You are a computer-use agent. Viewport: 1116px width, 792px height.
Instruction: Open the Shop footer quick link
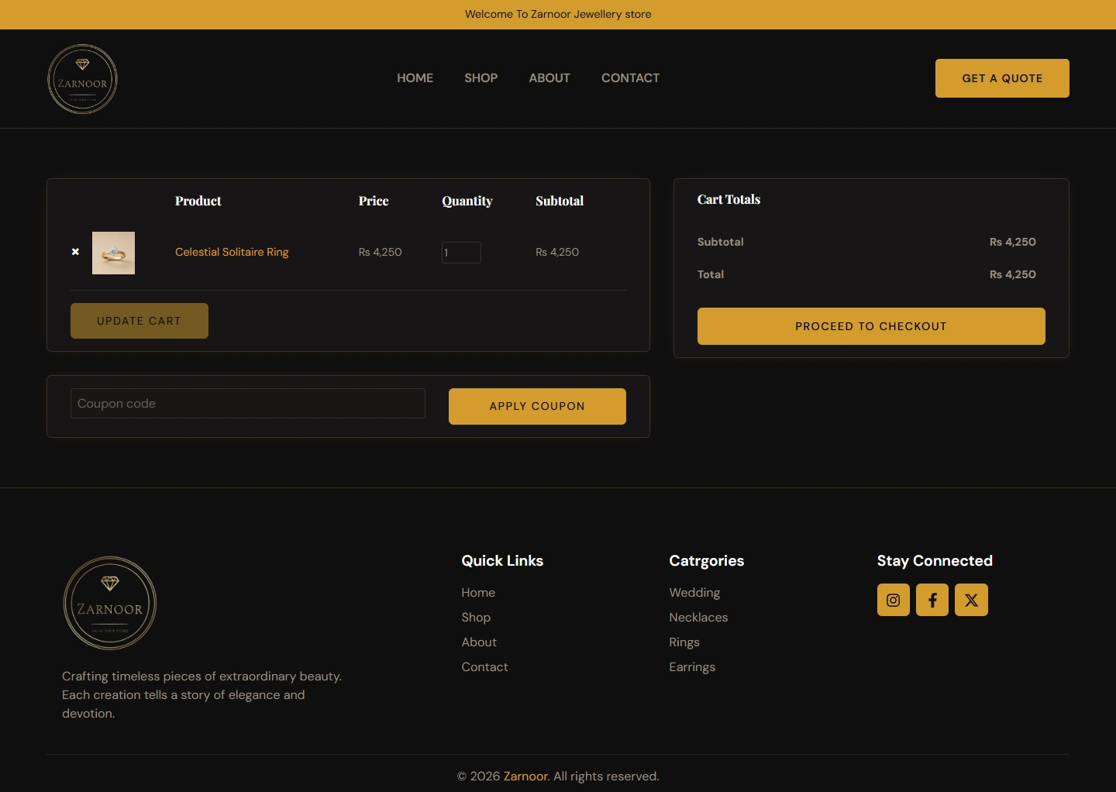click(476, 618)
